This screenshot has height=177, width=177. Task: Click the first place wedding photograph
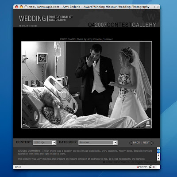point(87,85)
